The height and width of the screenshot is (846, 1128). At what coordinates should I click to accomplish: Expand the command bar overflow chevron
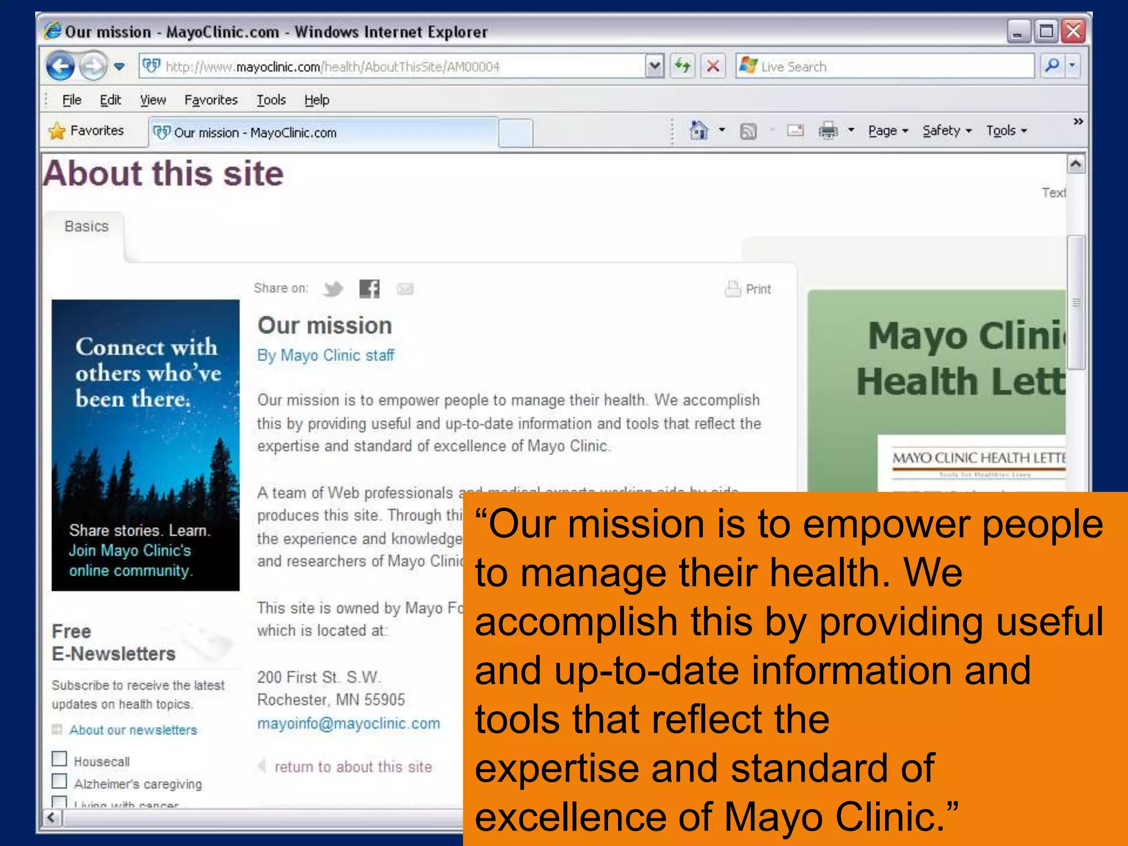(1078, 121)
